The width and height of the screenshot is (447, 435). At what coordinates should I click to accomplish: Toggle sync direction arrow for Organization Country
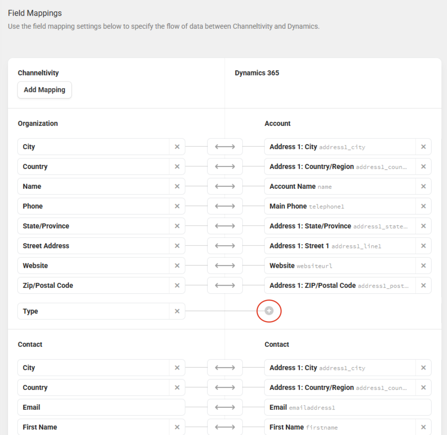point(225,166)
